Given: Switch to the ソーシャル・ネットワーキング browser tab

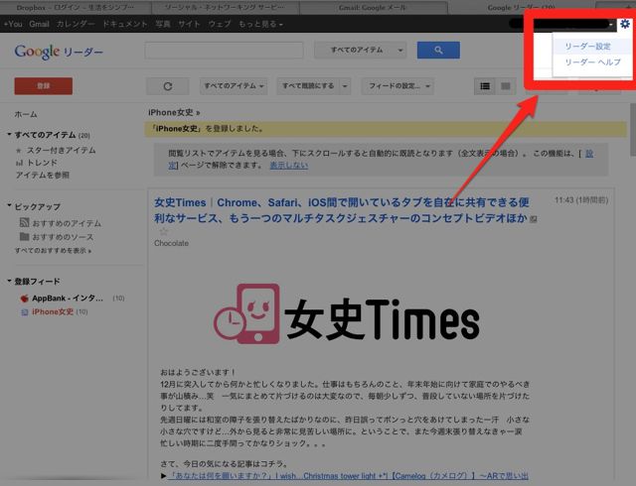Looking at the screenshot, I should point(226,8).
